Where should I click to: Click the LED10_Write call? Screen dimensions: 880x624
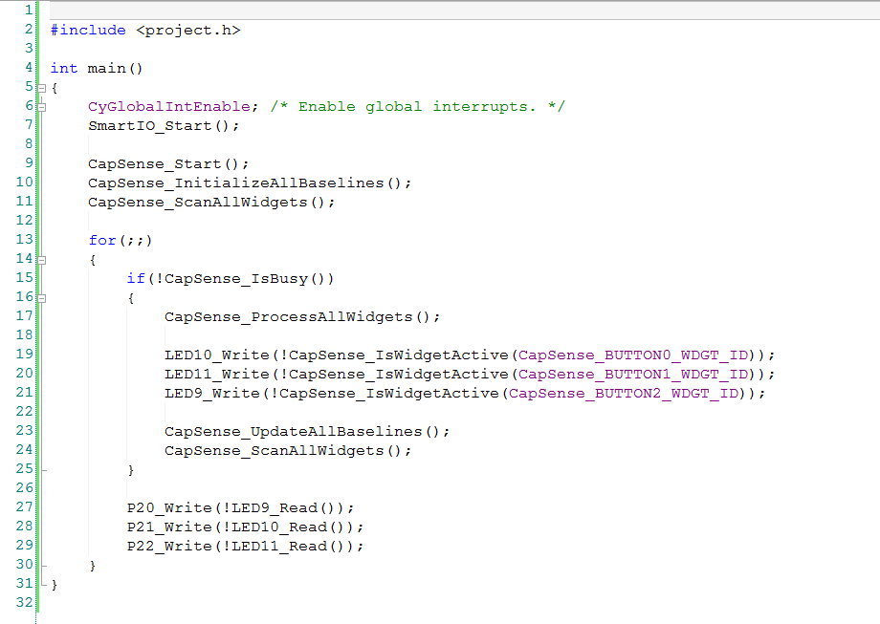[x=217, y=355]
